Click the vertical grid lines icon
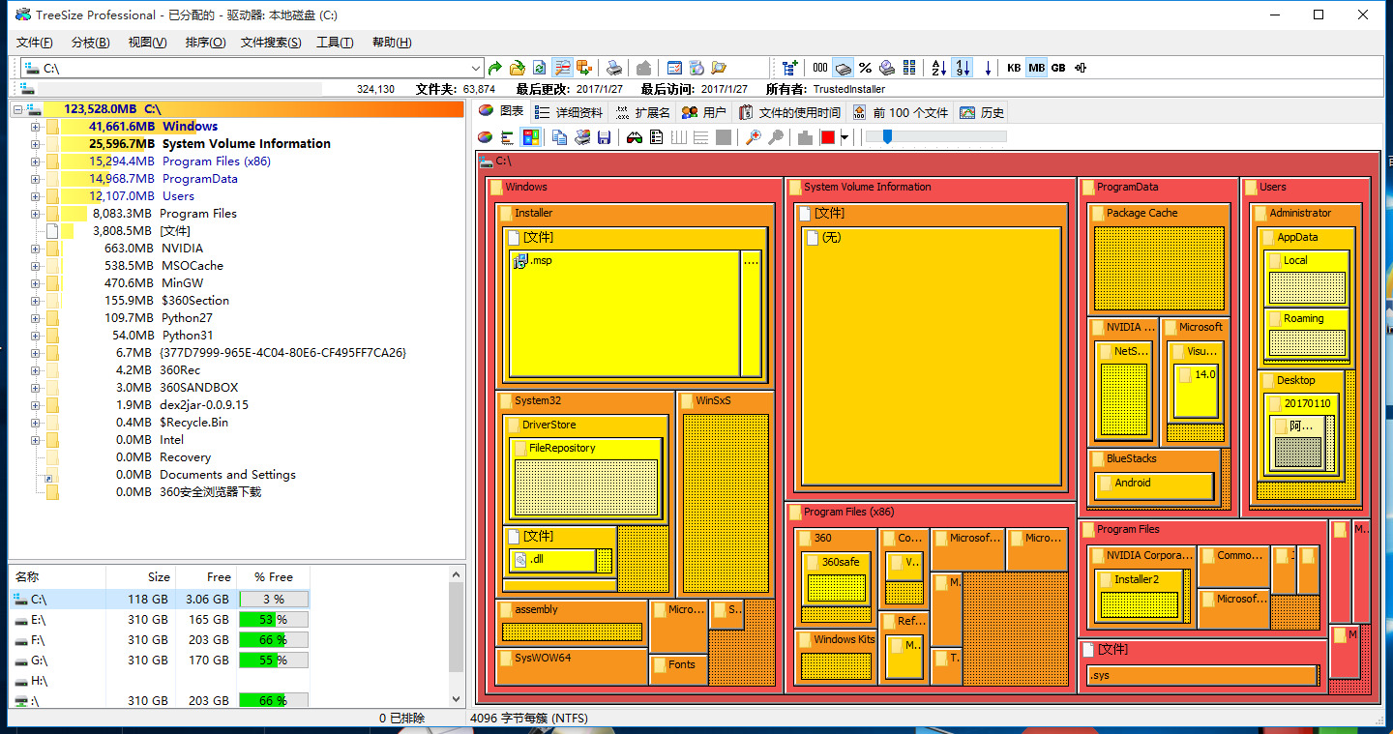Image resolution: width=1393 pixels, height=734 pixels. [x=679, y=137]
